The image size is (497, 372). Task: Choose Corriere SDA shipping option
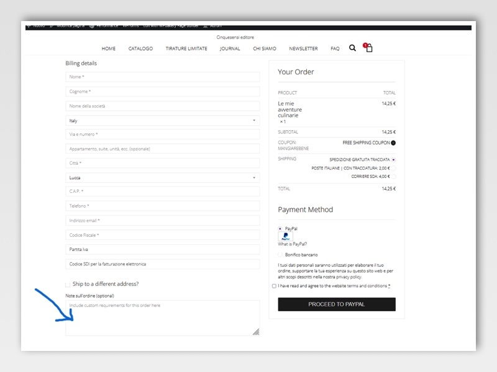393,176
